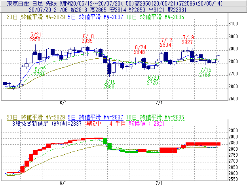Click the 6/1 date label under lower chart
Screen dimensions: 247x188
click(x=63, y=183)
